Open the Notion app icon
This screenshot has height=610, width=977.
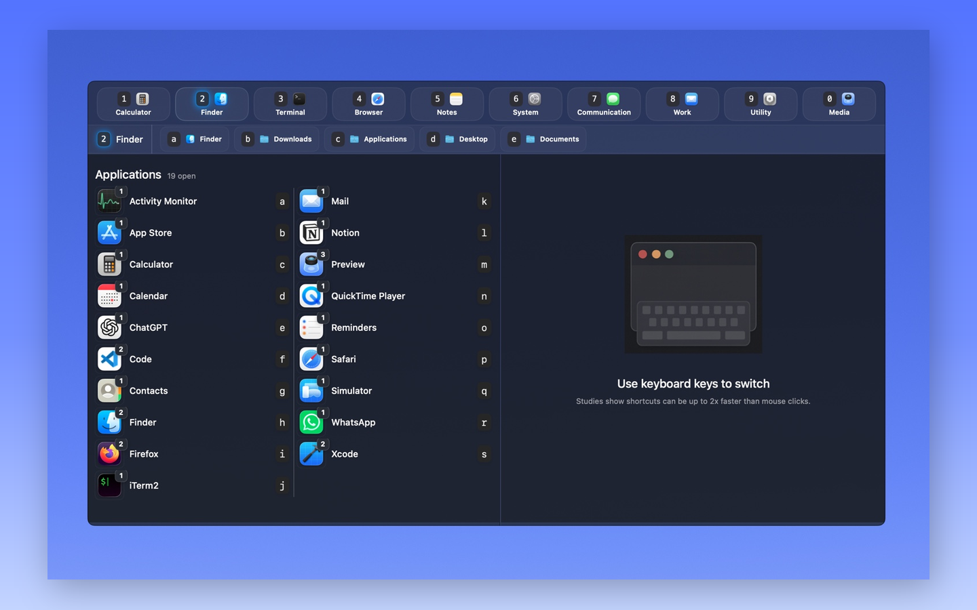click(x=311, y=232)
